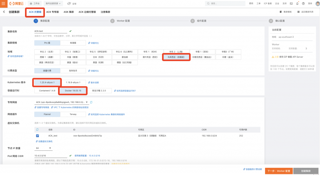
Task: Select the Flannel network plugin
Action: click(47, 114)
